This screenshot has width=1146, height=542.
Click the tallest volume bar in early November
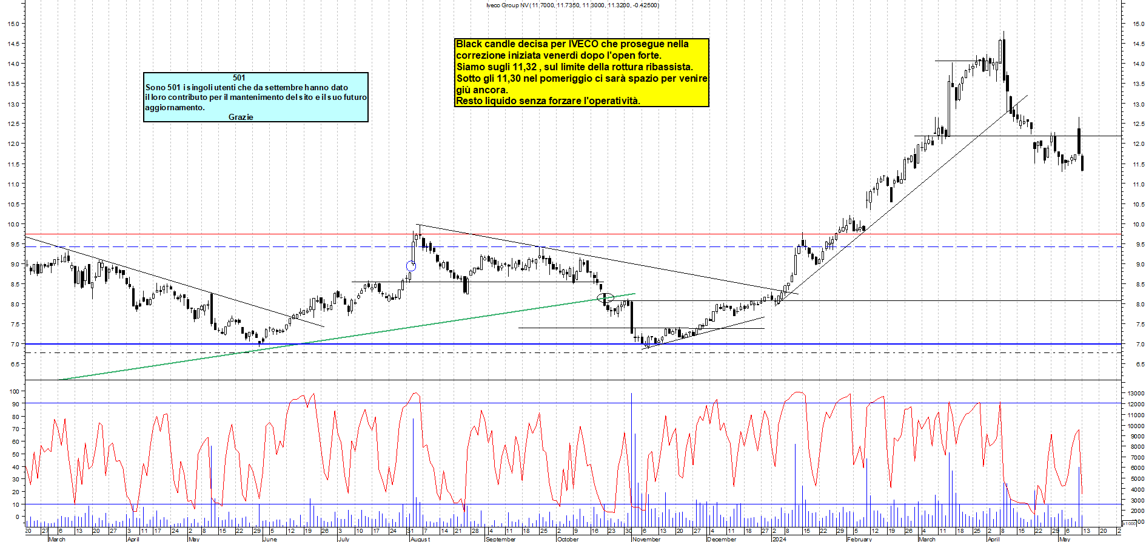pos(631,460)
